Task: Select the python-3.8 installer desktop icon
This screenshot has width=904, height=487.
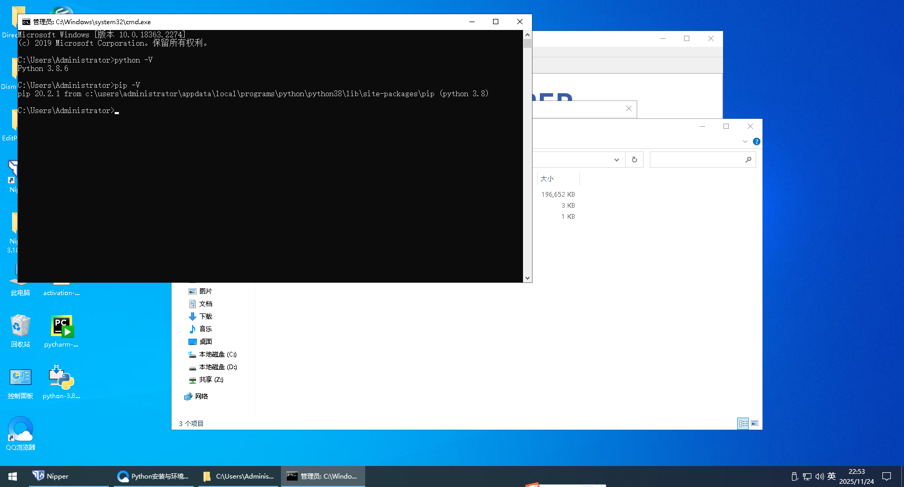Action: [x=62, y=379]
